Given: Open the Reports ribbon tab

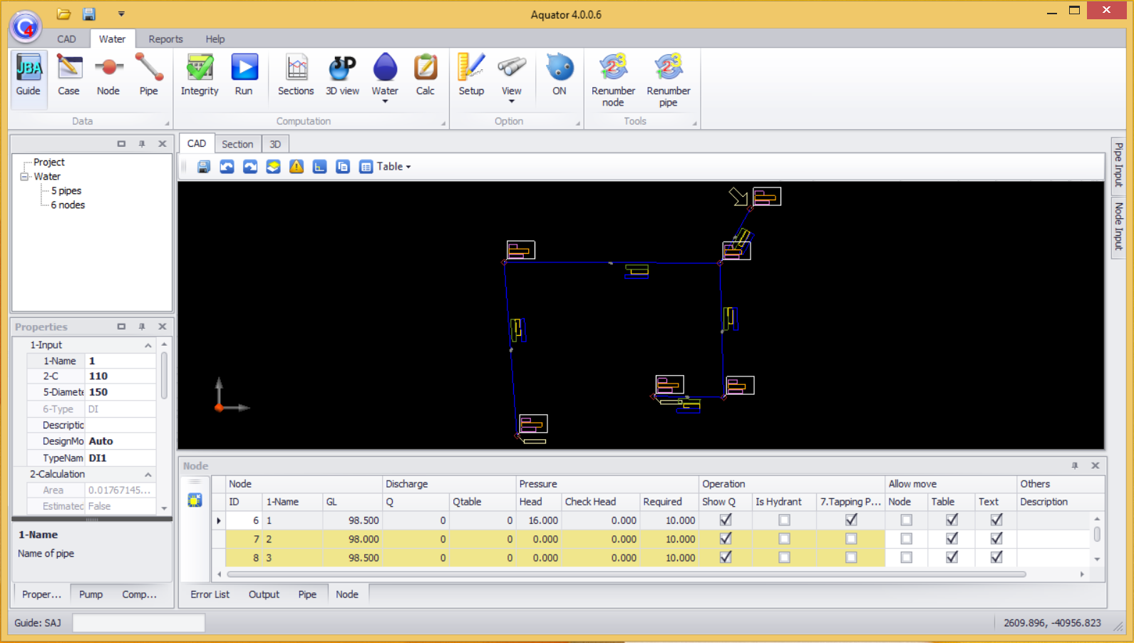Looking at the screenshot, I should click(x=165, y=39).
